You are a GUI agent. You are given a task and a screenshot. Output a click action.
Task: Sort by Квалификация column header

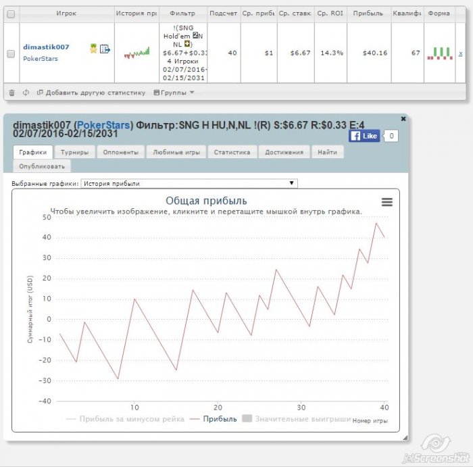(407, 14)
